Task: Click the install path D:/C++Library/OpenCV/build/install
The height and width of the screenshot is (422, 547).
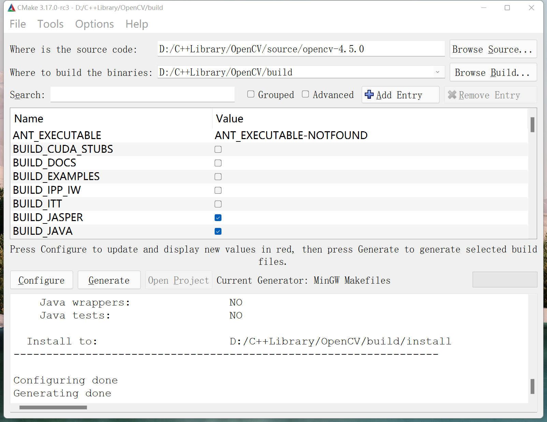Action: coord(341,341)
